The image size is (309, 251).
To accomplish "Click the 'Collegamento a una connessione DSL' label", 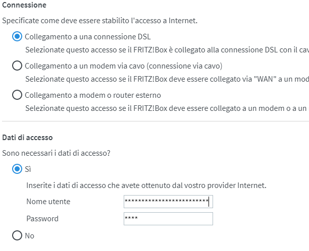I will pos(87,37).
